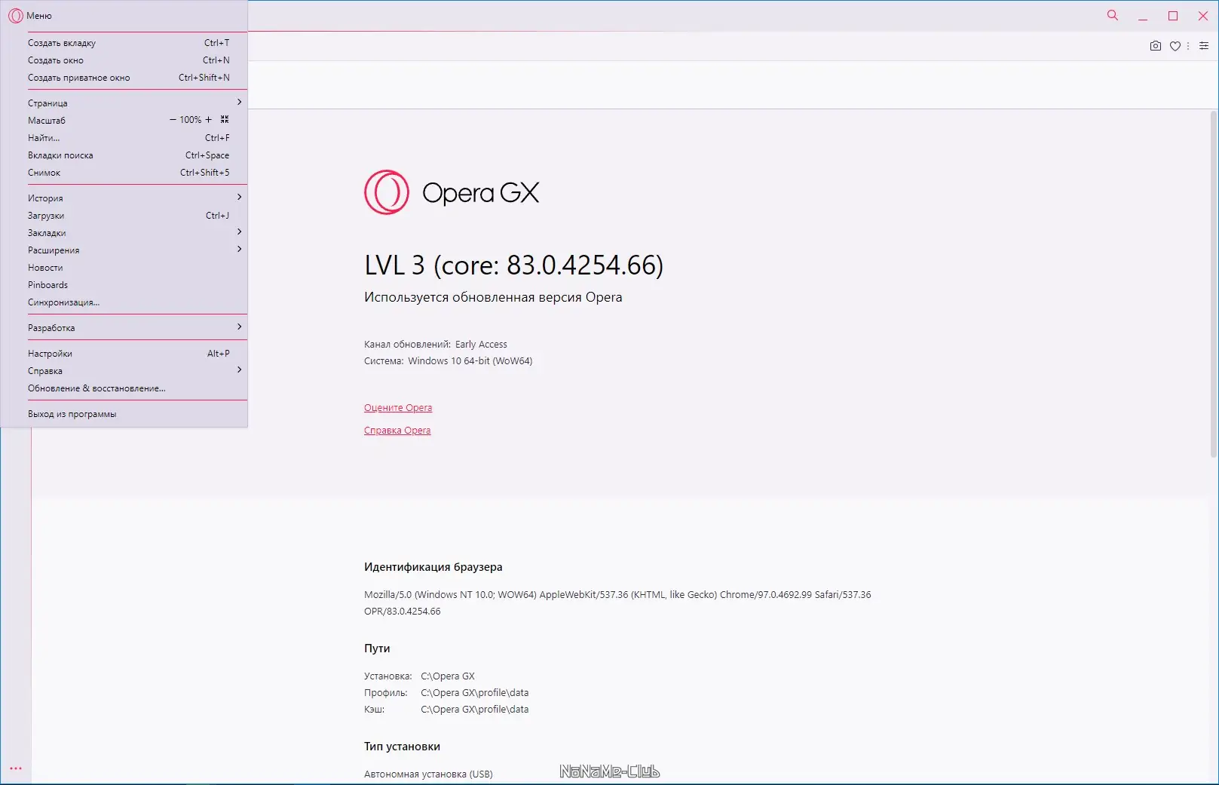Click install path 'C:\Opera GX'
This screenshot has width=1219, height=785.
[448, 676]
